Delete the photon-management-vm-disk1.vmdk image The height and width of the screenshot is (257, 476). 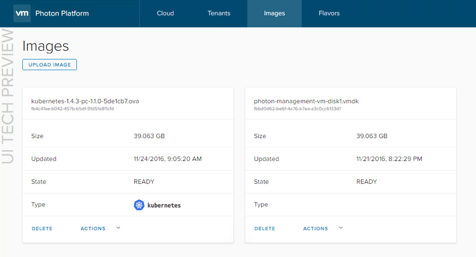(x=265, y=229)
